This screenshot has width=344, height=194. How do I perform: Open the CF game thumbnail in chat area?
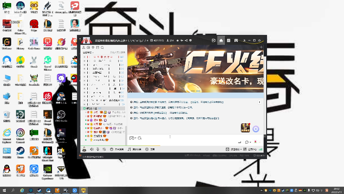[x=245, y=128]
